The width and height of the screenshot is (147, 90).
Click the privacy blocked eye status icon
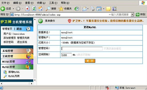tap(107, 88)
